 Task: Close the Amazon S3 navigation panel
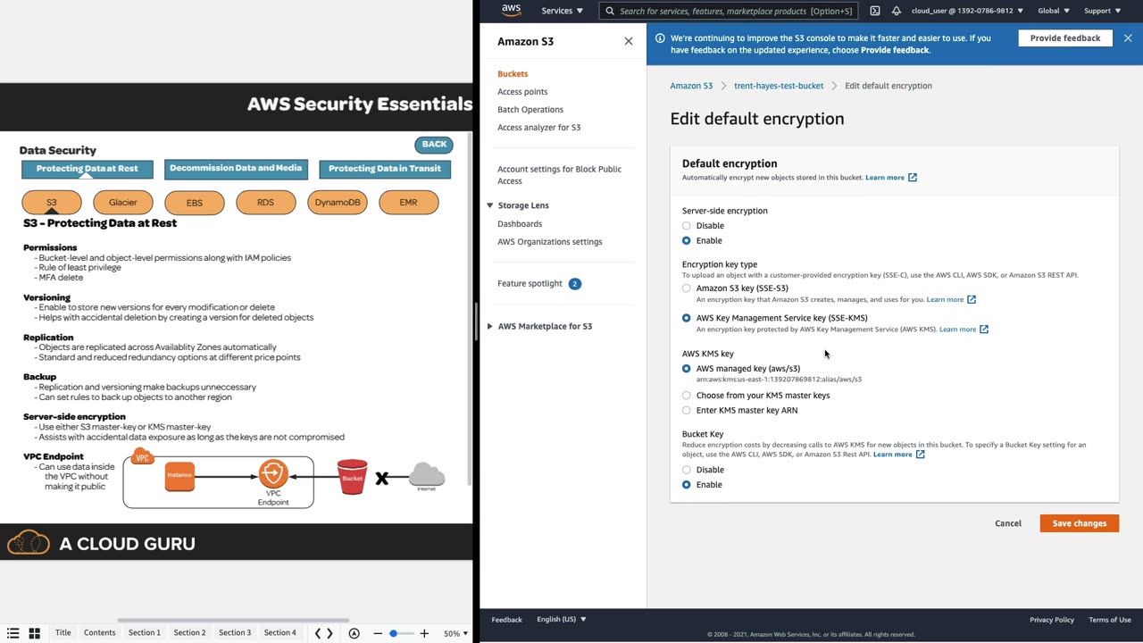[x=629, y=41]
